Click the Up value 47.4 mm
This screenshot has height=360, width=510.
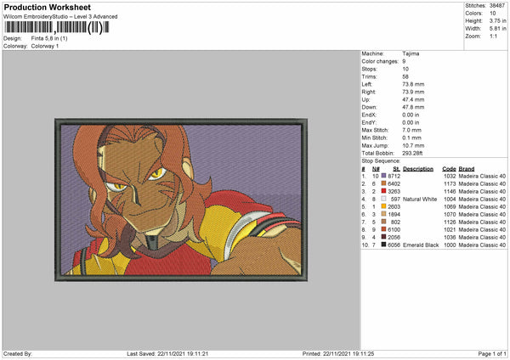tap(413, 99)
